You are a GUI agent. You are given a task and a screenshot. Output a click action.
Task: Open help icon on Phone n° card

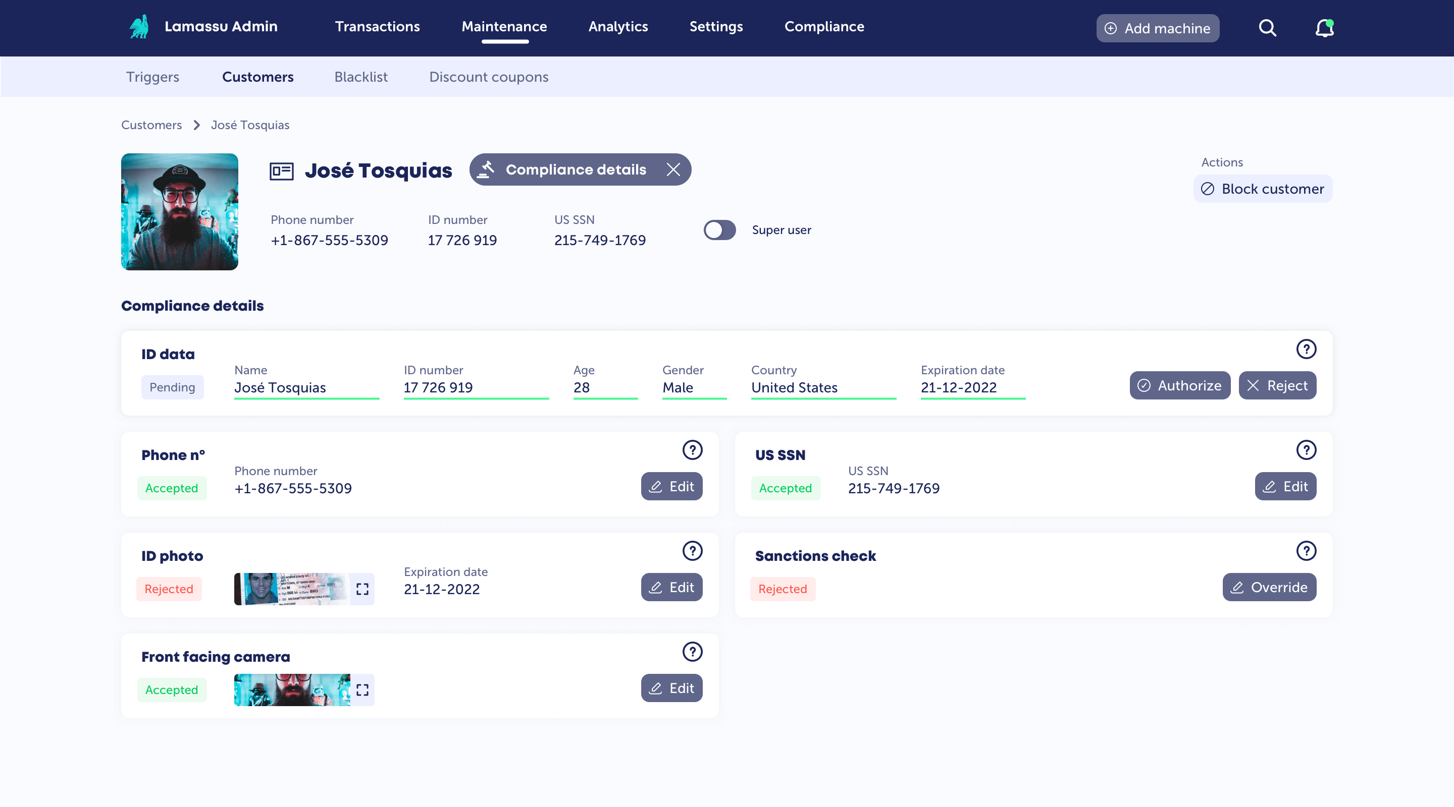pos(692,450)
